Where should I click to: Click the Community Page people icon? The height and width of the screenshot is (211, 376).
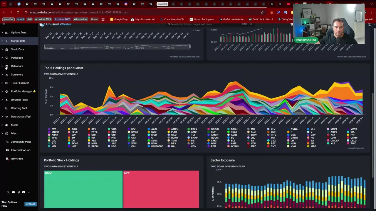coord(7,142)
